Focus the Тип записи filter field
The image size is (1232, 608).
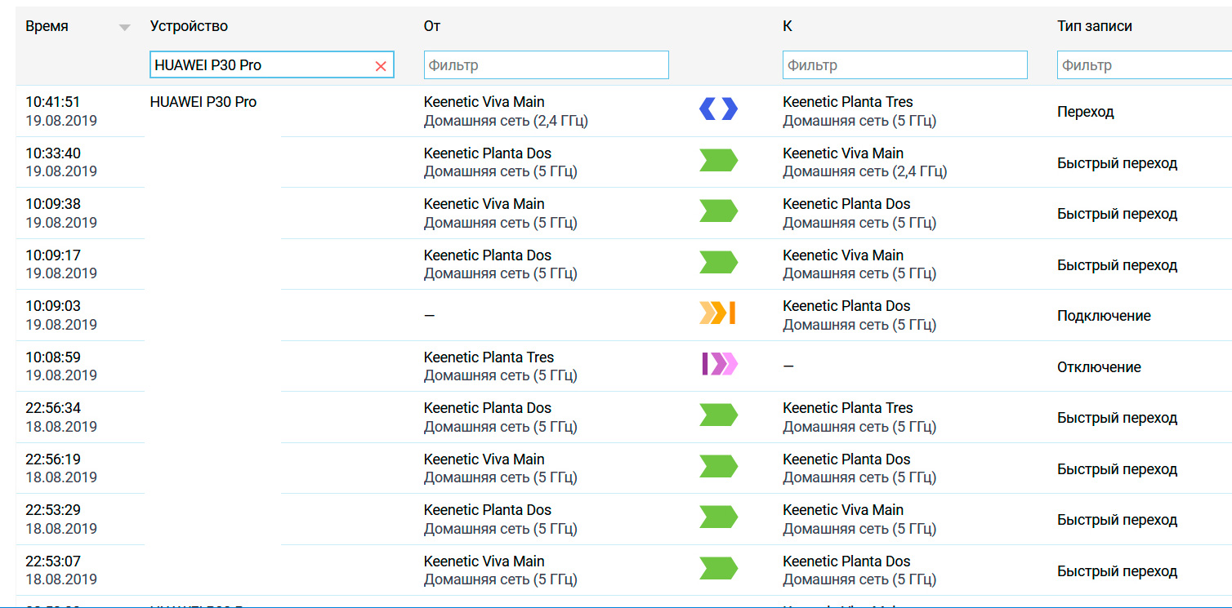pos(1144,65)
